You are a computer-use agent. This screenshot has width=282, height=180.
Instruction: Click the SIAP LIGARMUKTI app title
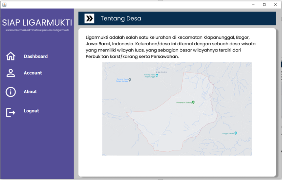37,23
